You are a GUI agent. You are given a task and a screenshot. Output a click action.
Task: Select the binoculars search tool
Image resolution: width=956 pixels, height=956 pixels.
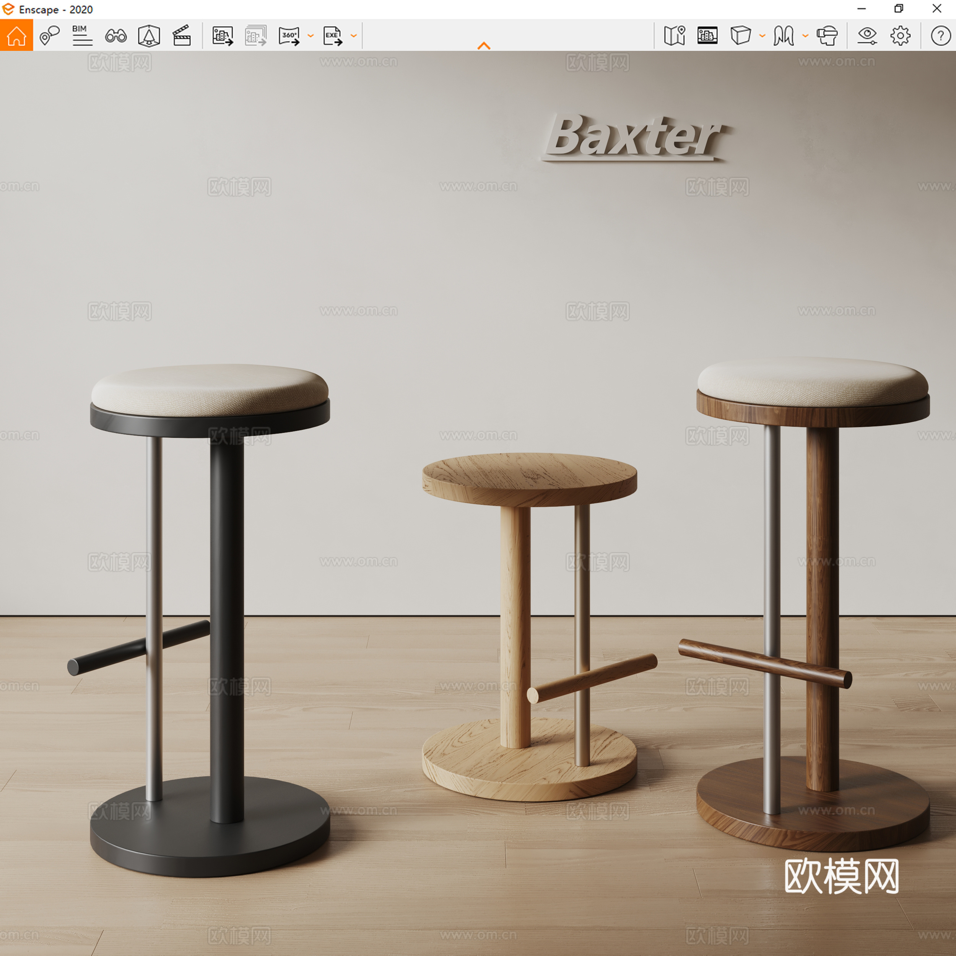pos(115,35)
